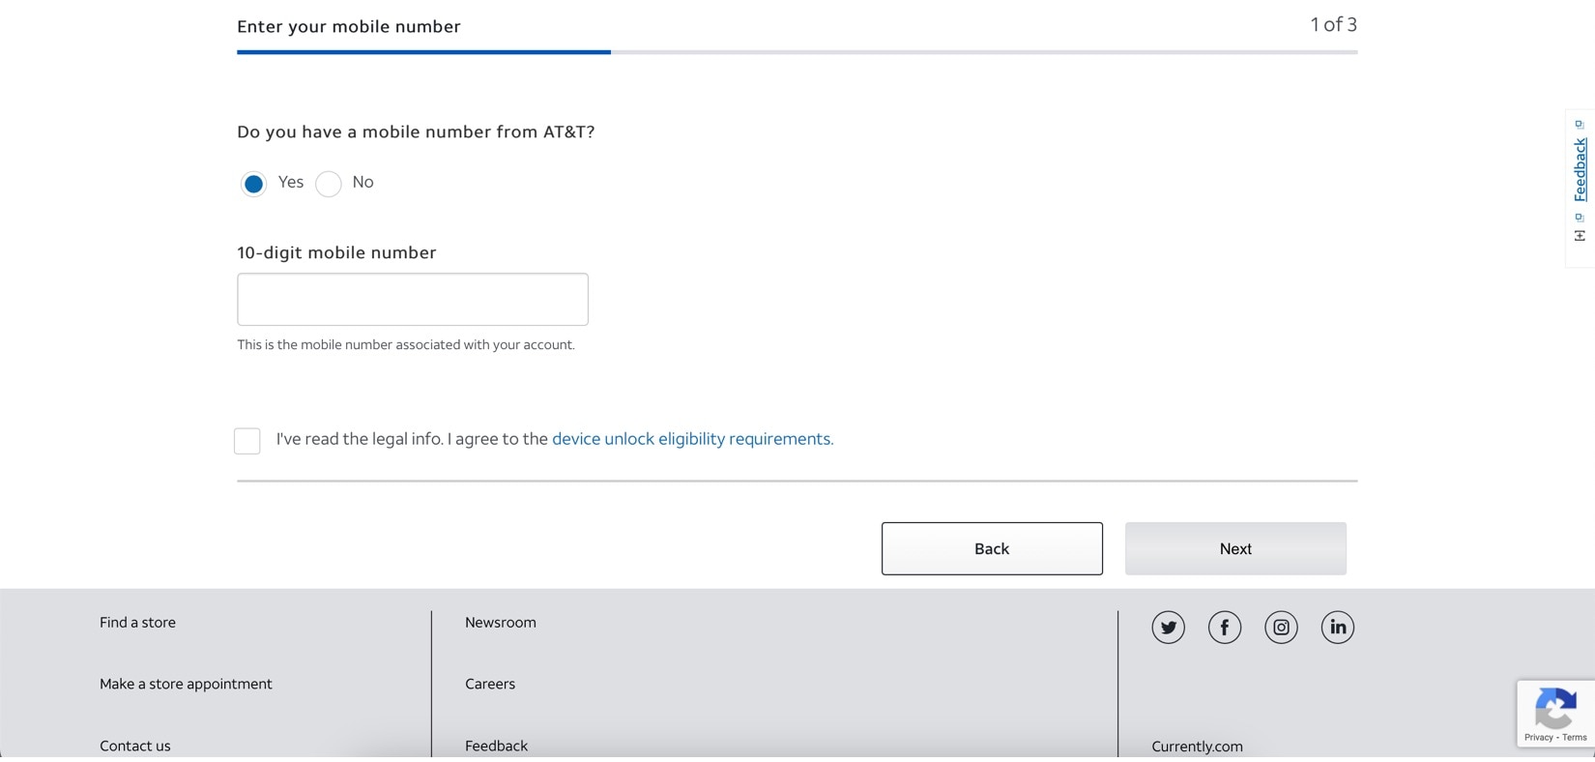
Task: Open Make a store appointment link
Action: pyautogui.click(x=186, y=684)
